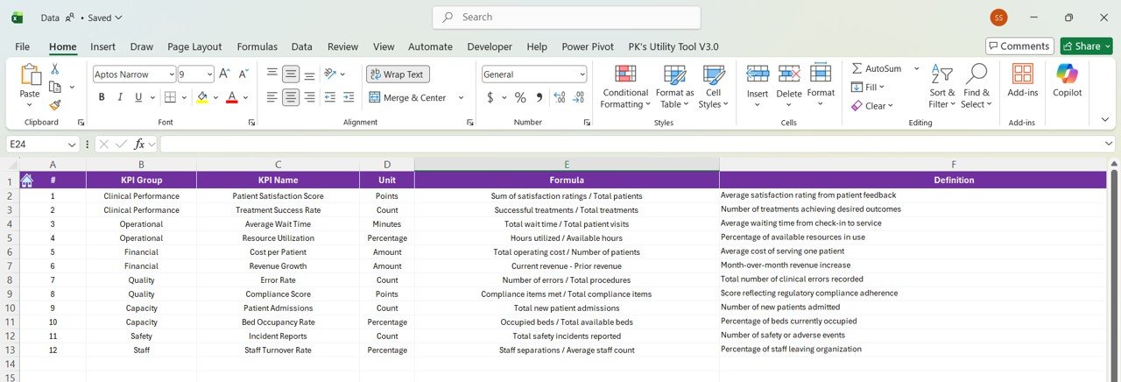Click the Insert Function fx icon
This screenshot has height=382, width=1121.
tap(139, 144)
